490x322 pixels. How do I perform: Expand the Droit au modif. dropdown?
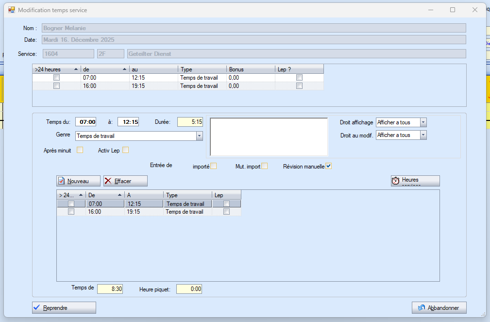(x=423, y=135)
